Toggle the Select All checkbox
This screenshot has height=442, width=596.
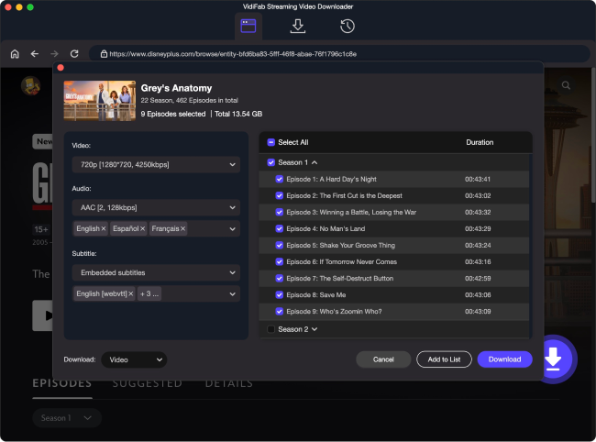point(271,142)
